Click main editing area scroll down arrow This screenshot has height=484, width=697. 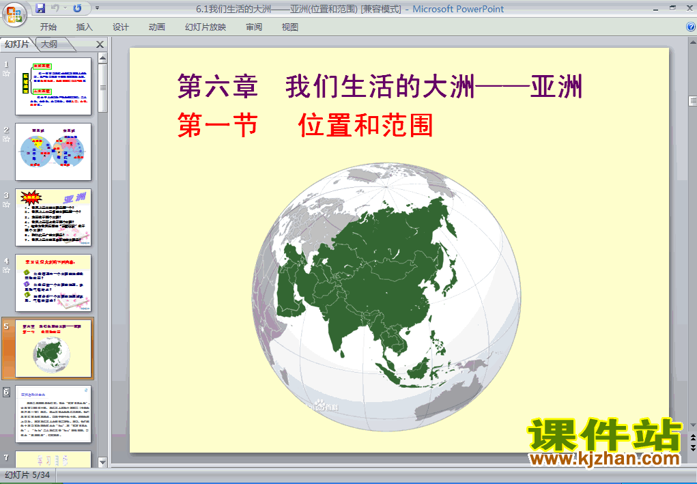692,425
